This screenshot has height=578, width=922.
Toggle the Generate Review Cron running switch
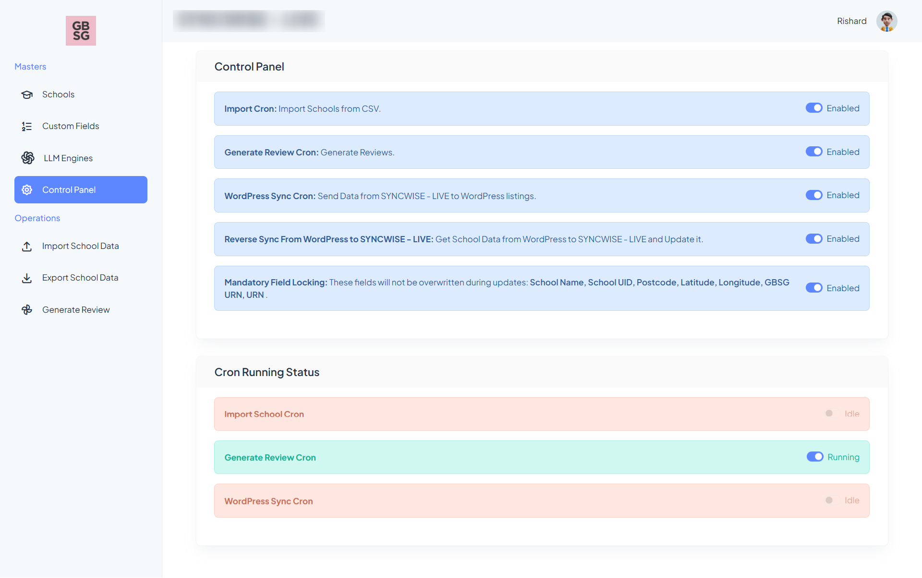815,457
